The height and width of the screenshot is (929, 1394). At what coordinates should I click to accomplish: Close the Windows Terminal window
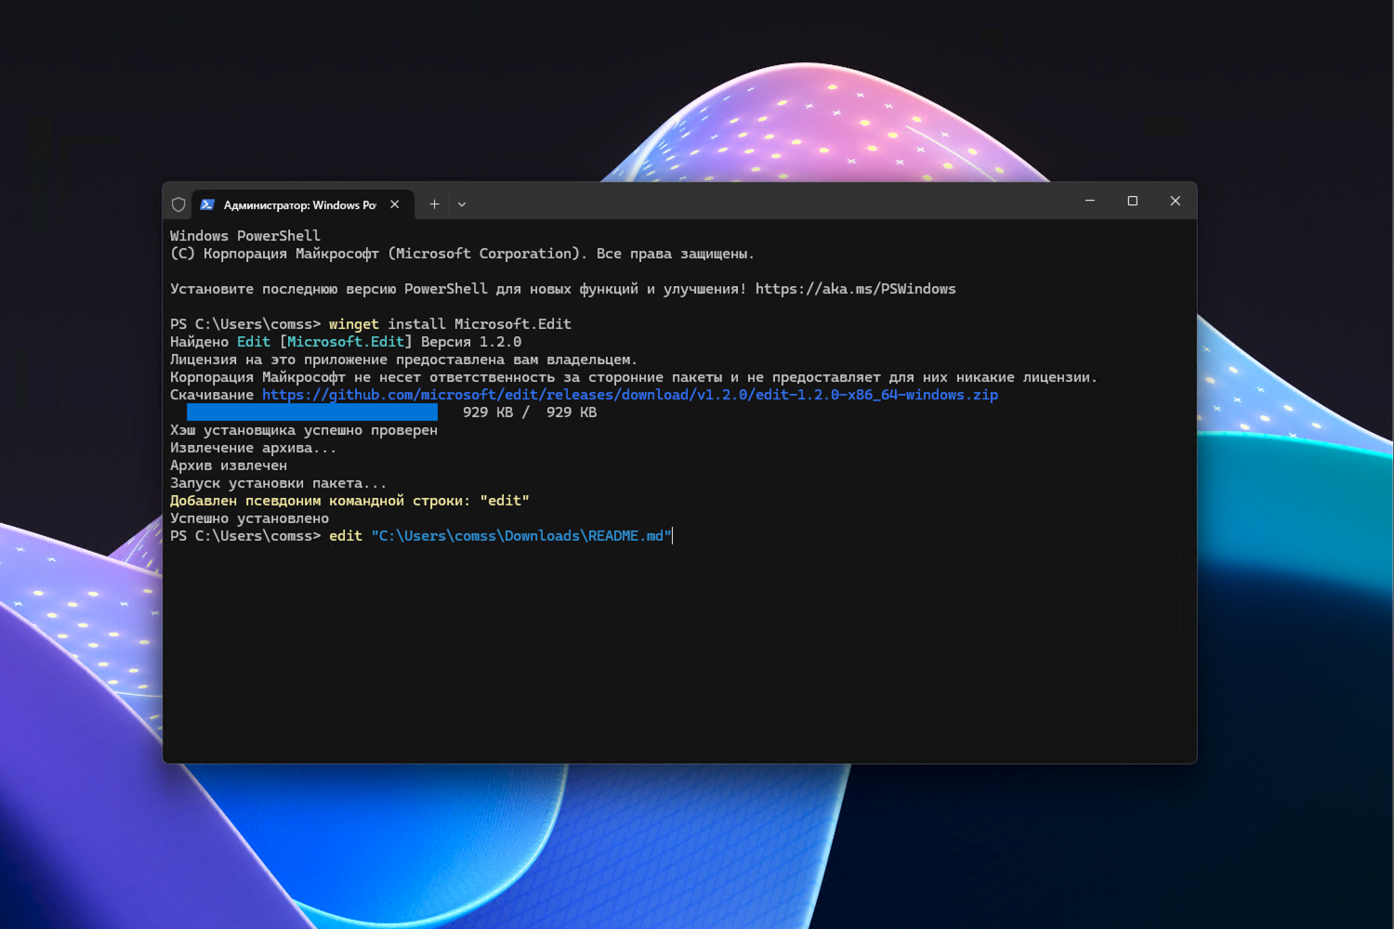point(1176,201)
